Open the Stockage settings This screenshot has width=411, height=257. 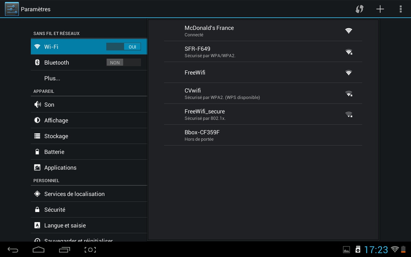pos(89,136)
